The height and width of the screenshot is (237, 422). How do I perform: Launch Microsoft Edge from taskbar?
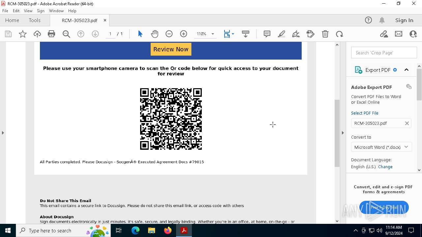click(x=136, y=230)
